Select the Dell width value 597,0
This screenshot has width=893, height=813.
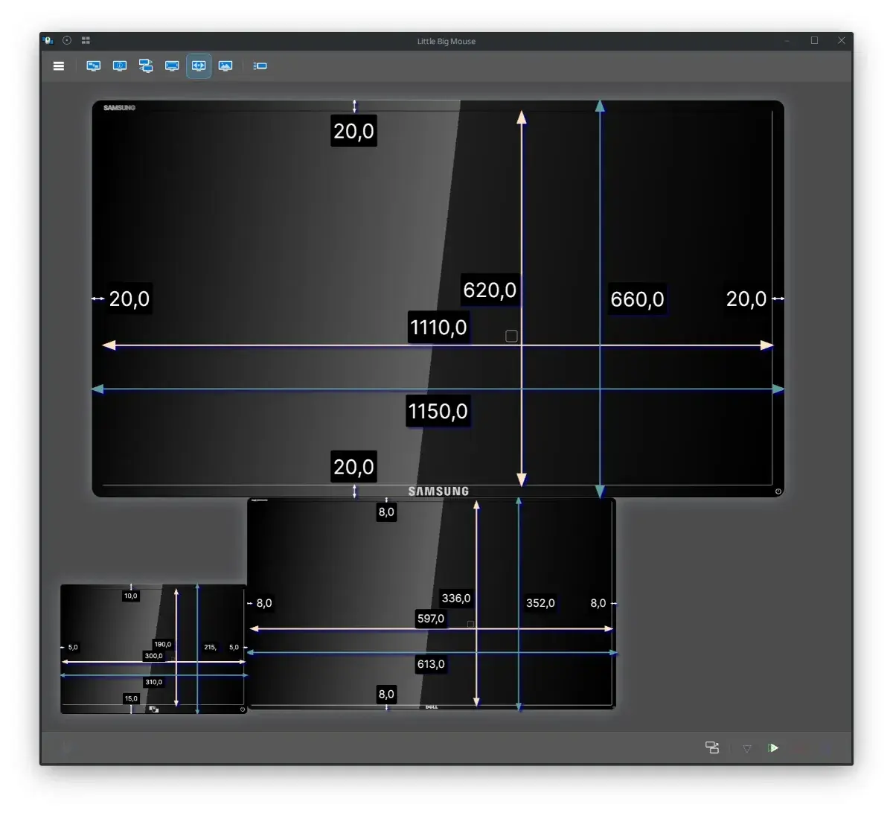[x=431, y=619]
